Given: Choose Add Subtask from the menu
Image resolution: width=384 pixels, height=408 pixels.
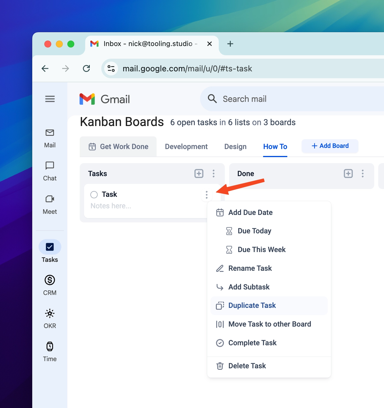Looking at the screenshot, I should 269,287.
